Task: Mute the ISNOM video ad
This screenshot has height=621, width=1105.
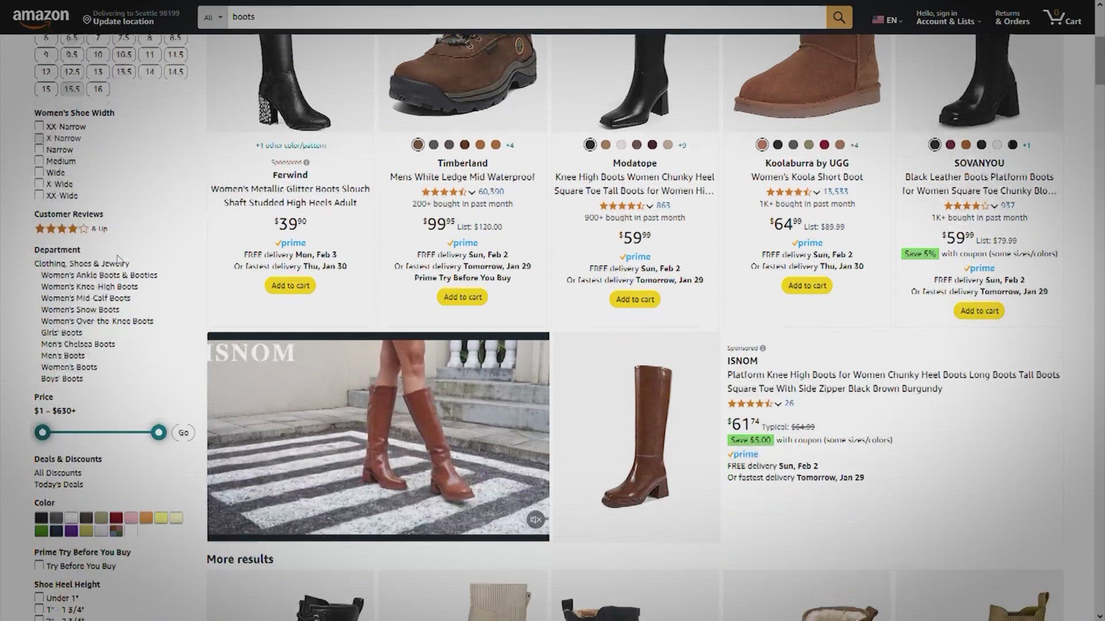Action: (535, 520)
